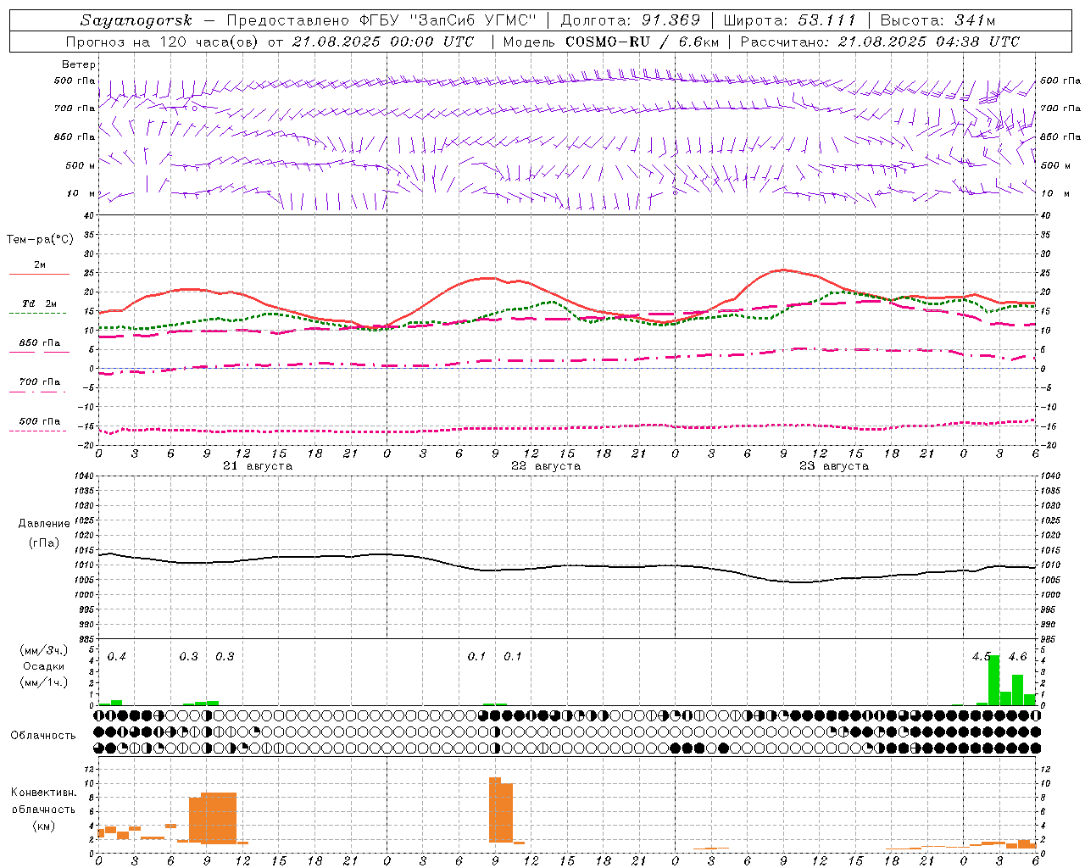Image resolution: width=1085 pixels, height=868 pixels.
Task: Click the '(мм/3ч.)' precipitation unit label
Action: [x=44, y=650]
